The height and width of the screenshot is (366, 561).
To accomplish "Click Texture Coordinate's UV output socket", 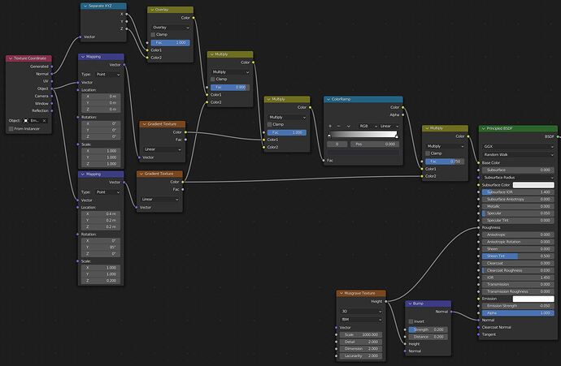I will [52, 81].
